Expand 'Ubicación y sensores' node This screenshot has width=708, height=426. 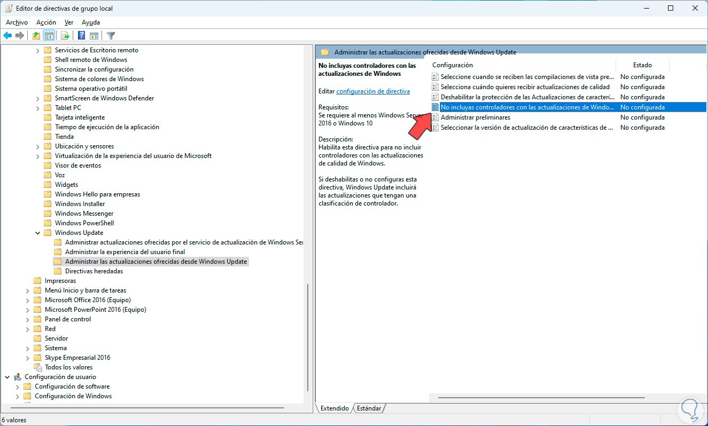[x=38, y=146]
